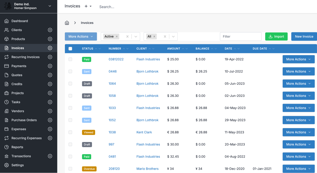
Task: Open More Actions for invoice 0446
Action: (298, 72)
